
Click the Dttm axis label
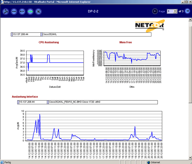[132, 87]
